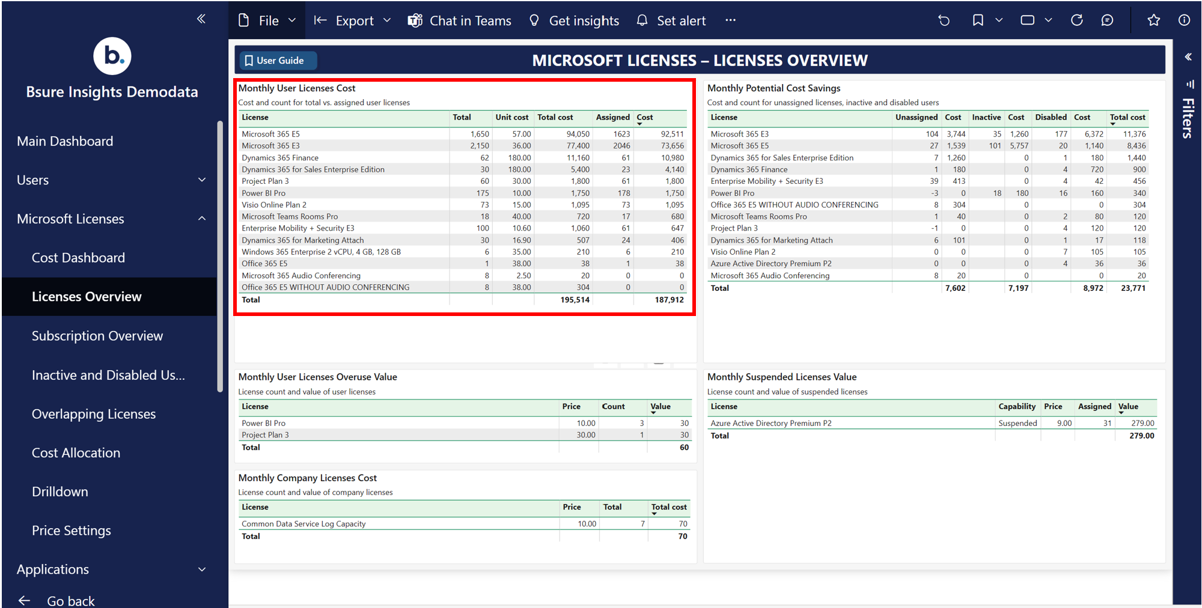The image size is (1202, 608).
Task: Click the User Guide button
Action: pos(278,60)
